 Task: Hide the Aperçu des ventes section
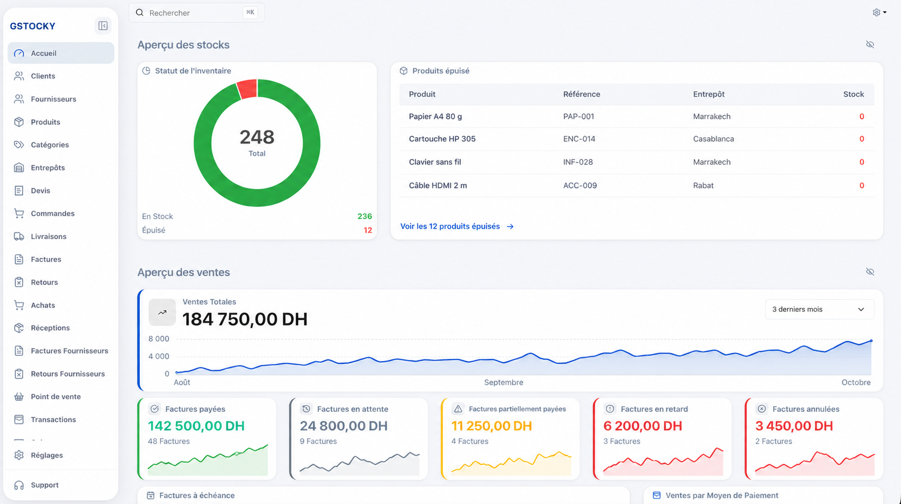tap(870, 272)
